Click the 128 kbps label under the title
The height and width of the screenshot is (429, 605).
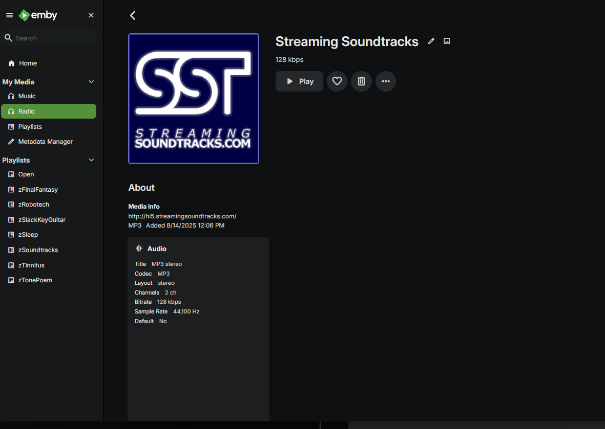289,60
